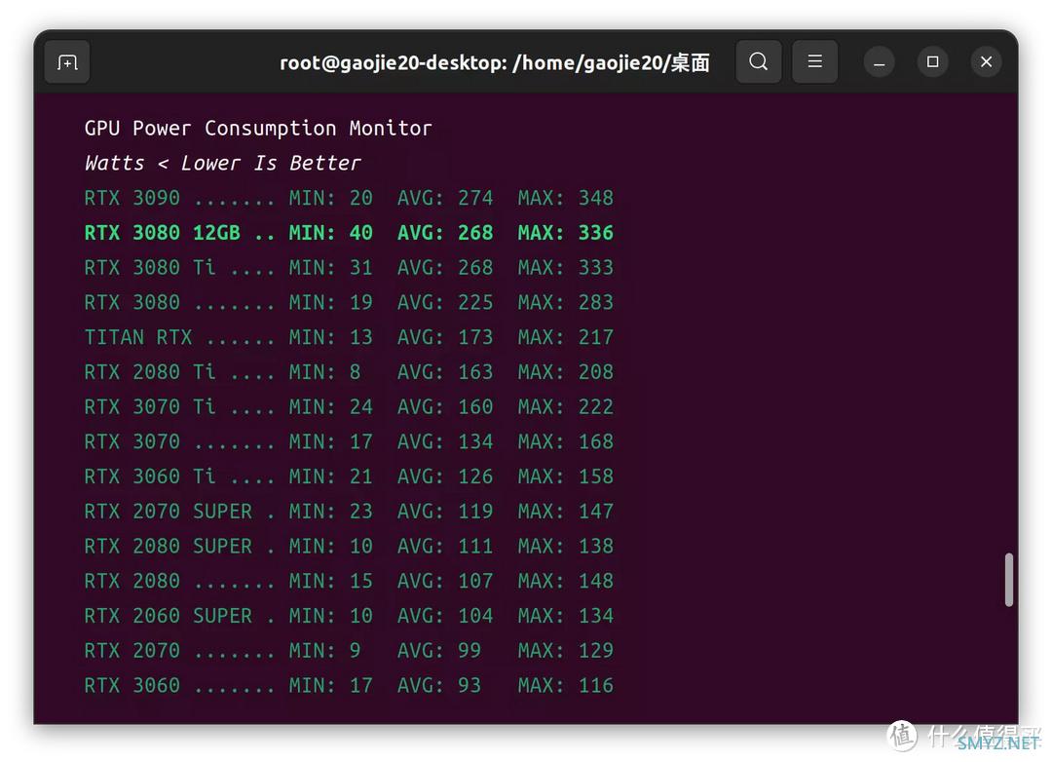Click AVG value 99 in the terminal
Screen dimensions: 1052x762
tap(470, 651)
